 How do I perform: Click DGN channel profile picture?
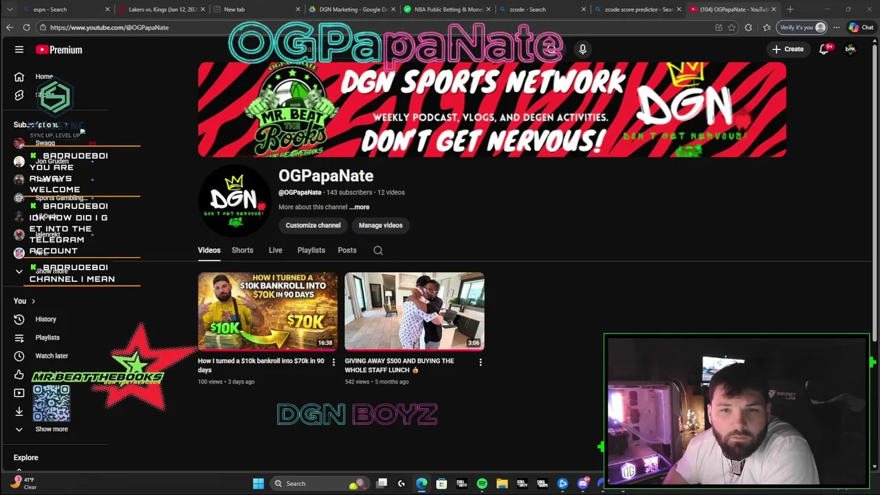pos(234,200)
